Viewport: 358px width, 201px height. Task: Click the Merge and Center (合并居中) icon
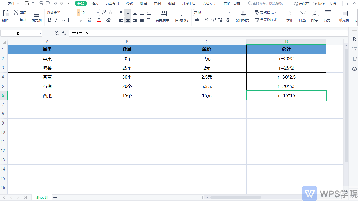coord(164,13)
